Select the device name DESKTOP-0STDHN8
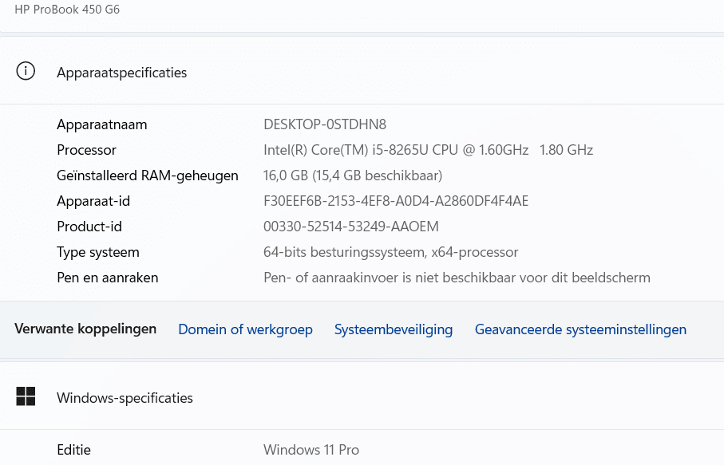The height and width of the screenshot is (465, 724). coord(324,124)
